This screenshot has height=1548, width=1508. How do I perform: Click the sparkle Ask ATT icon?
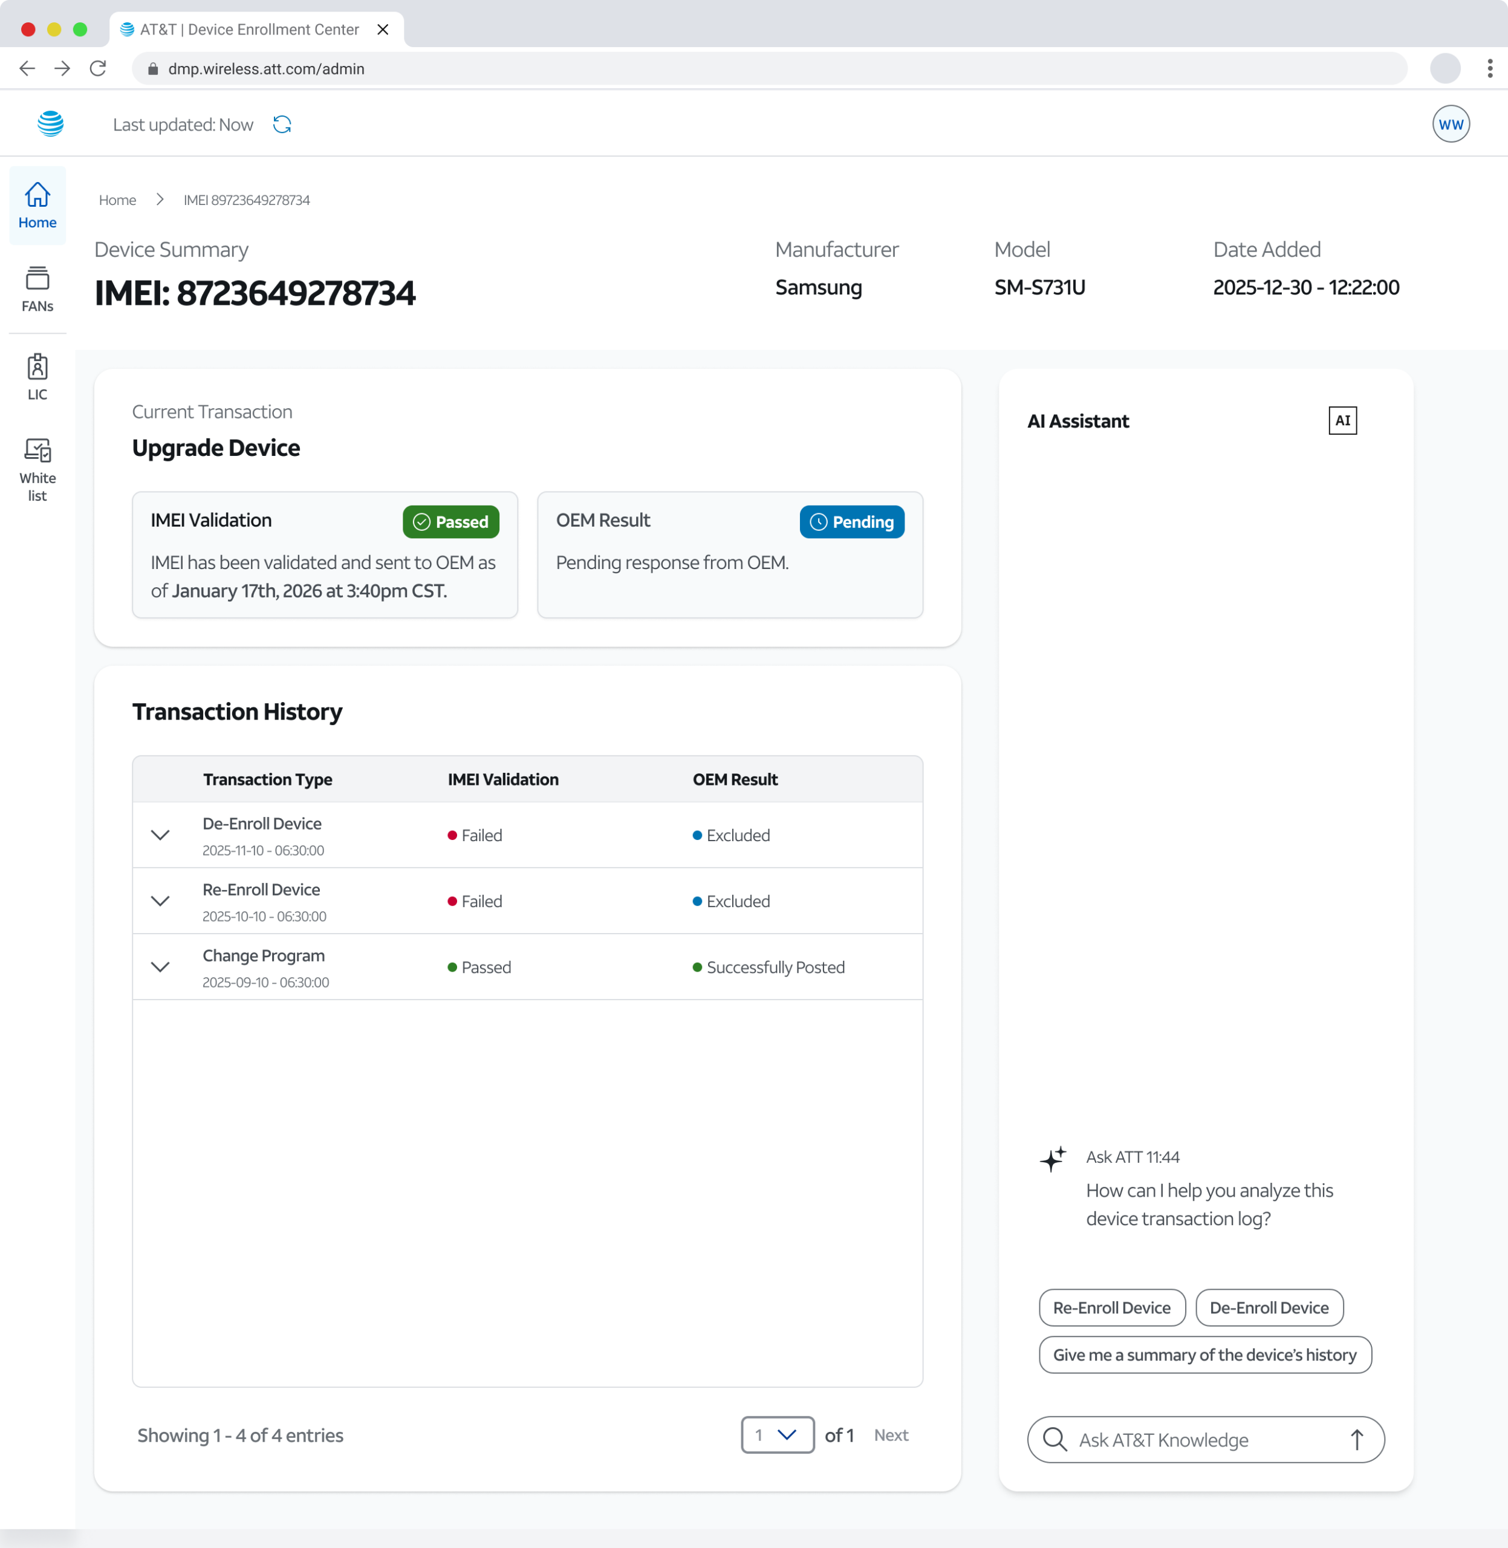1053,1159
